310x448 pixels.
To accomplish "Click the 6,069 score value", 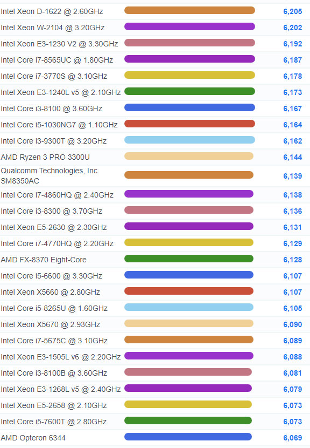I will (293, 438).
